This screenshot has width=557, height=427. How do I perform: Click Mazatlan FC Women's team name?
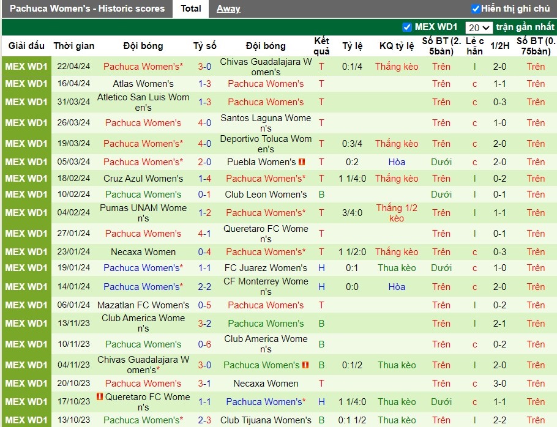143,305
